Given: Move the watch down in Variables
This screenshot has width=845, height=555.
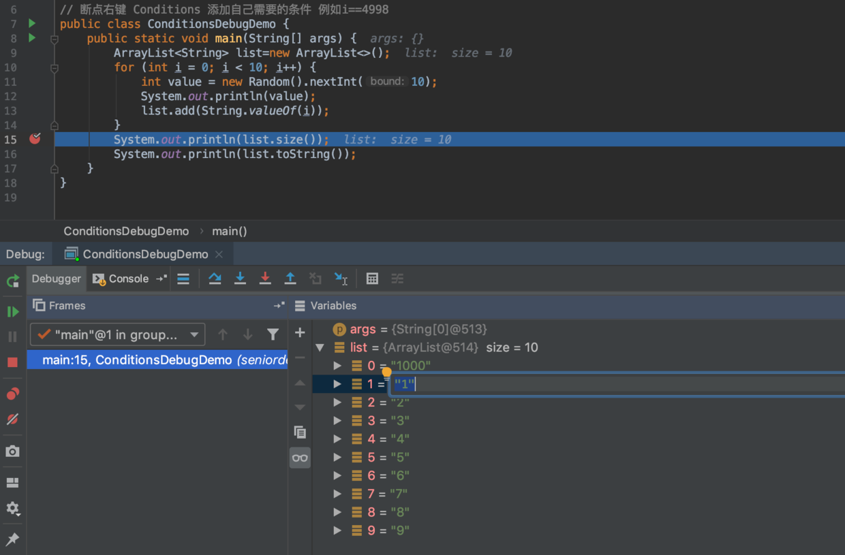Looking at the screenshot, I should pos(300,407).
